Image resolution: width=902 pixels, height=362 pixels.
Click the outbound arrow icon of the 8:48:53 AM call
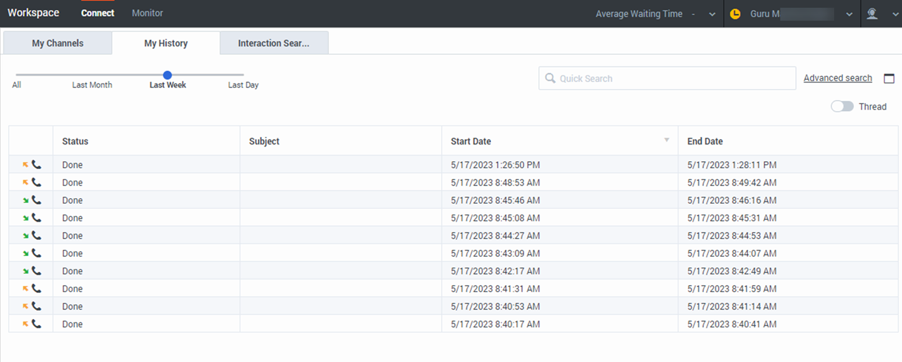tap(25, 182)
